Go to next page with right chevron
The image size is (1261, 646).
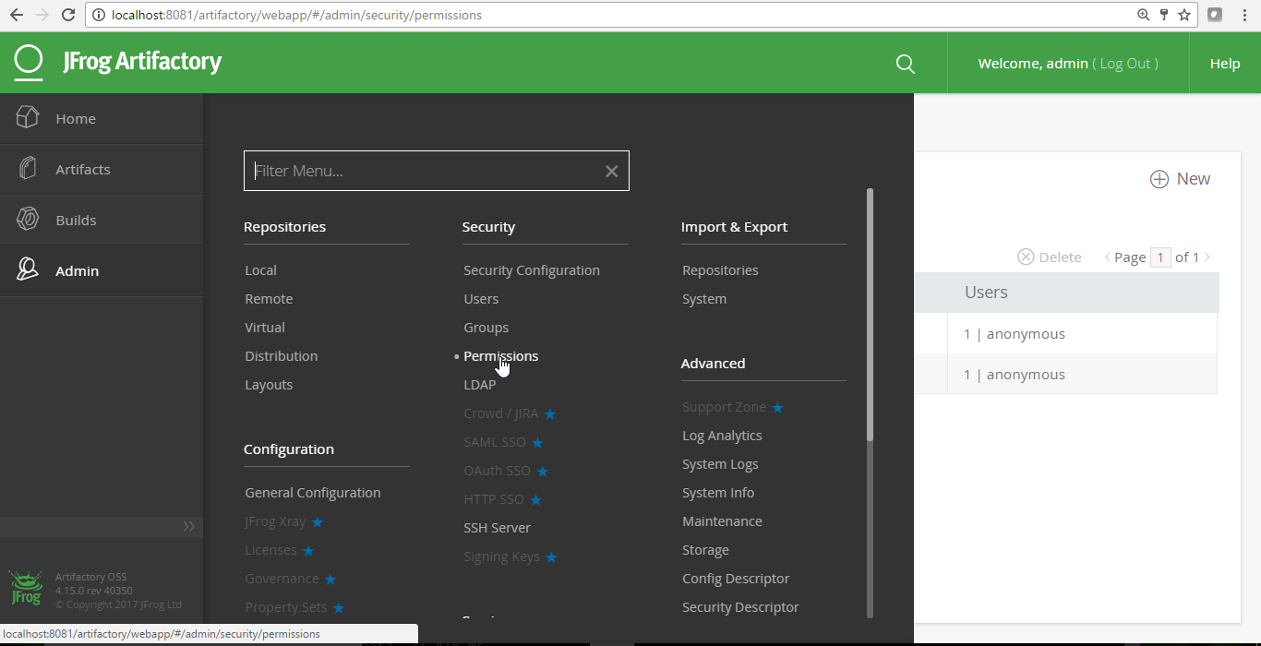pyautogui.click(x=1207, y=257)
